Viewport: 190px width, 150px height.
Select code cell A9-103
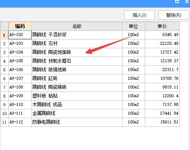click(x=20, y=44)
